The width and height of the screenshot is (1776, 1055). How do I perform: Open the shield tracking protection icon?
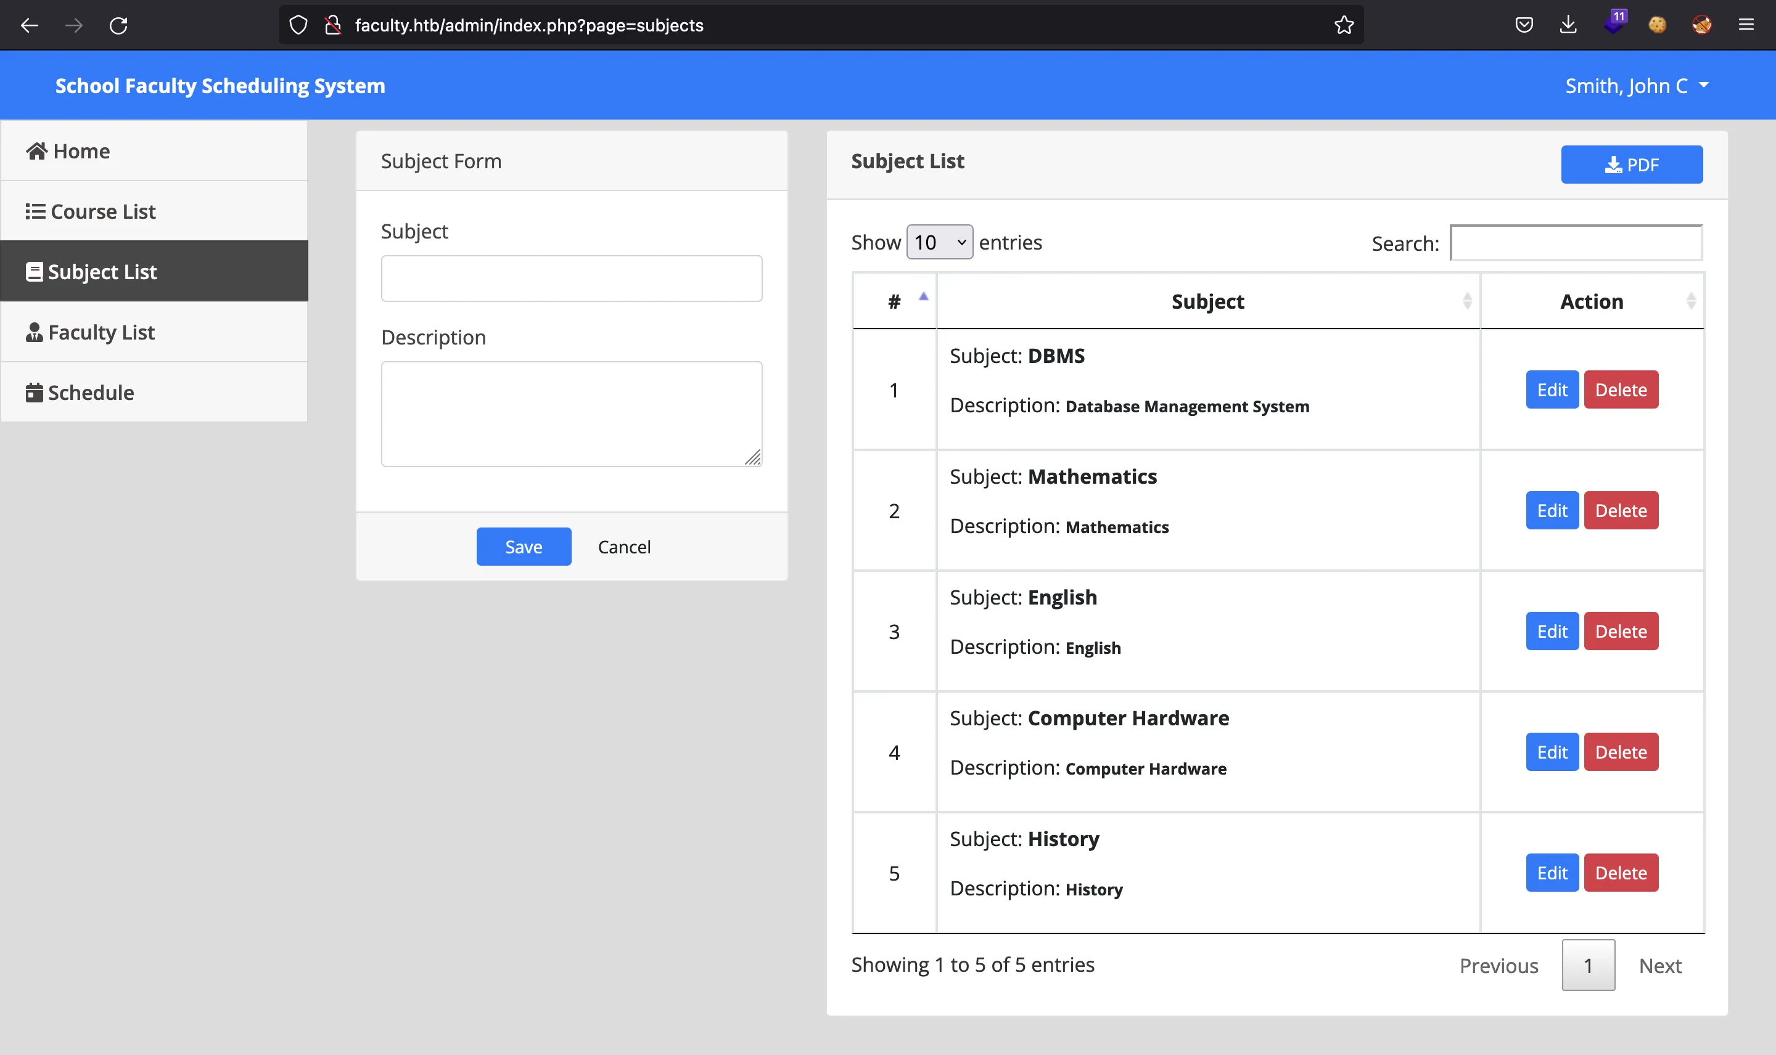pyautogui.click(x=298, y=26)
